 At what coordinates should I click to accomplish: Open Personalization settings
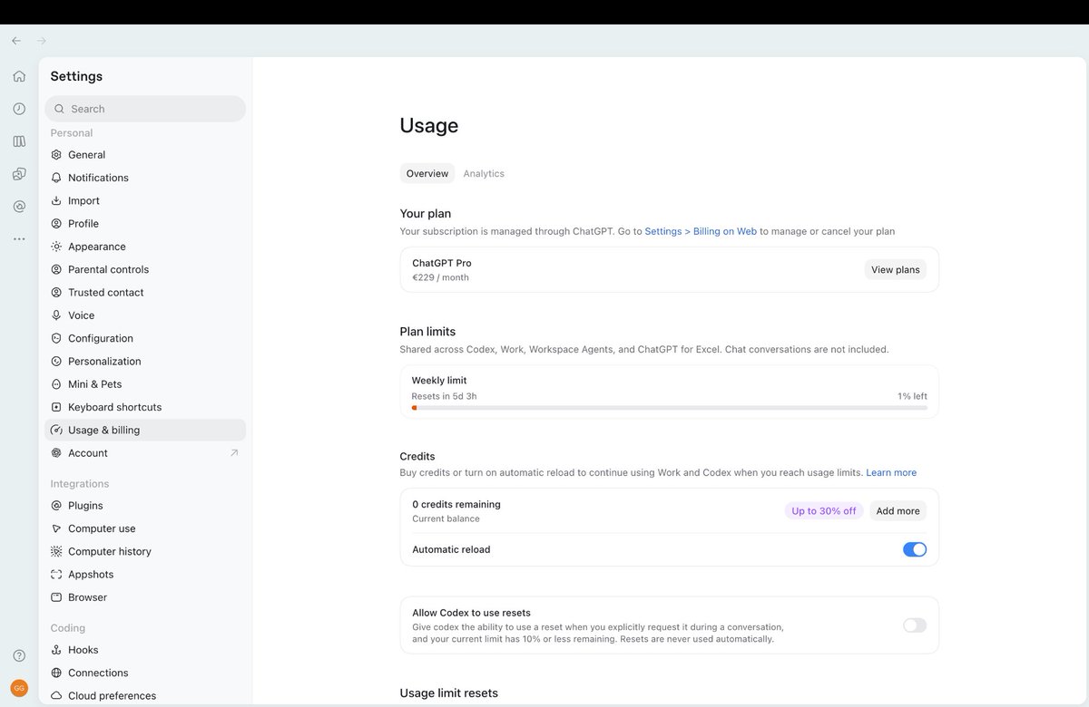pyautogui.click(x=145, y=362)
